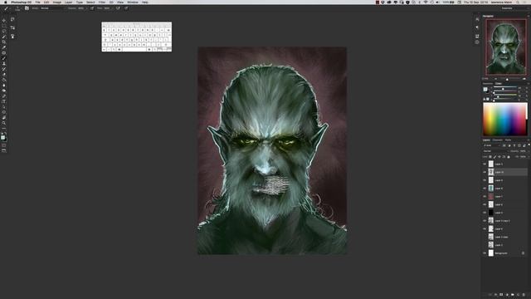Screen dimensions: 531x299
Task: Switch to the Channels tab
Action: click(498, 140)
